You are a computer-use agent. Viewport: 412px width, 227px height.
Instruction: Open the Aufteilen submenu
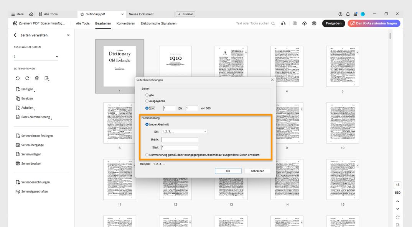coord(25,108)
